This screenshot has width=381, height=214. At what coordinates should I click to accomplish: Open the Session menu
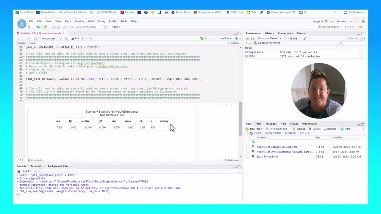(x=79, y=21)
